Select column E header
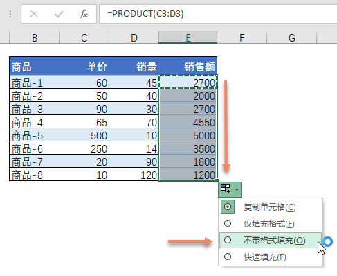Screen dimensions: 337x276 point(188,37)
